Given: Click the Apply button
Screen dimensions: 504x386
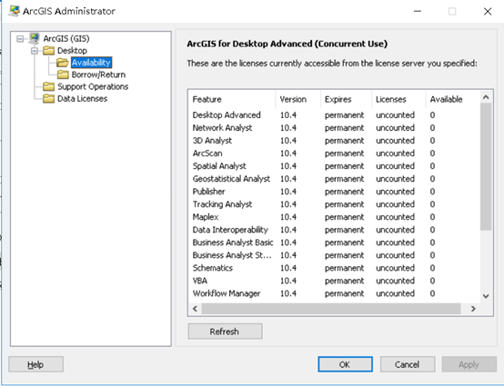Looking at the screenshot, I should click(469, 364).
